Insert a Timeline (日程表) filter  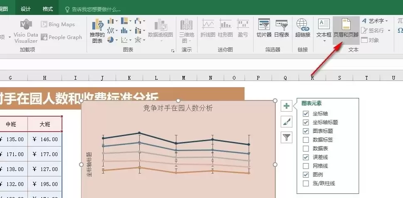[x=282, y=28]
